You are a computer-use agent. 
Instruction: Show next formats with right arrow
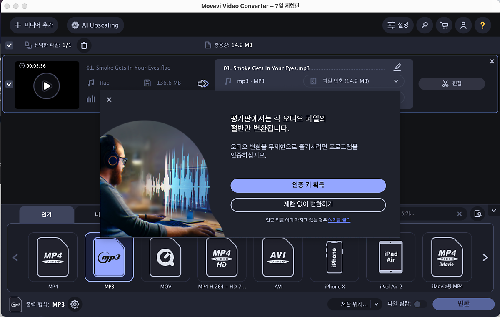coord(485,257)
